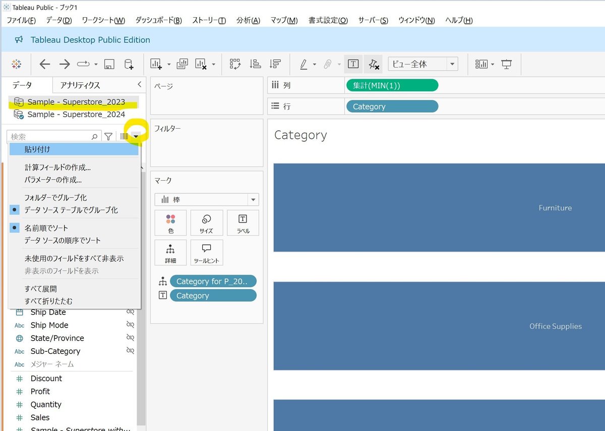Open the ワークシート menu
The width and height of the screenshot is (605, 431).
click(103, 20)
